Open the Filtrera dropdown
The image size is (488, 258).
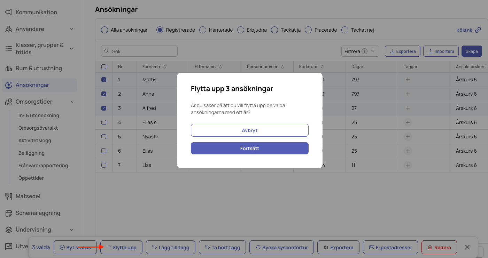[360, 51]
